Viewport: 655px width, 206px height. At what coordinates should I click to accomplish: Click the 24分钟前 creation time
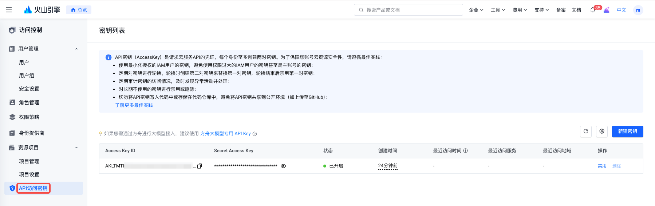click(388, 166)
